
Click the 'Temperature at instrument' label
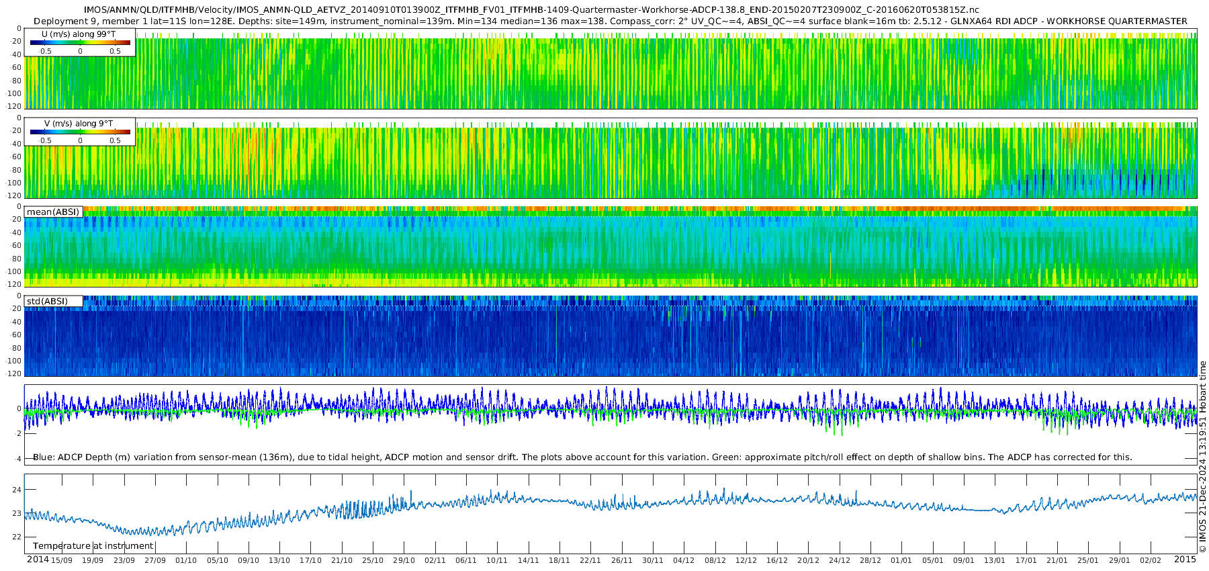click(x=93, y=546)
